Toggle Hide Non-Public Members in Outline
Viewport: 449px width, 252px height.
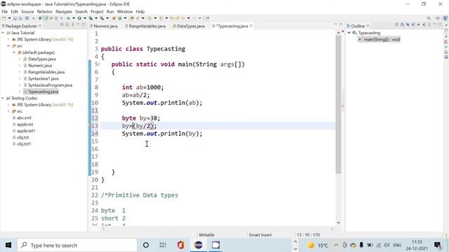[x=418, y=25]
